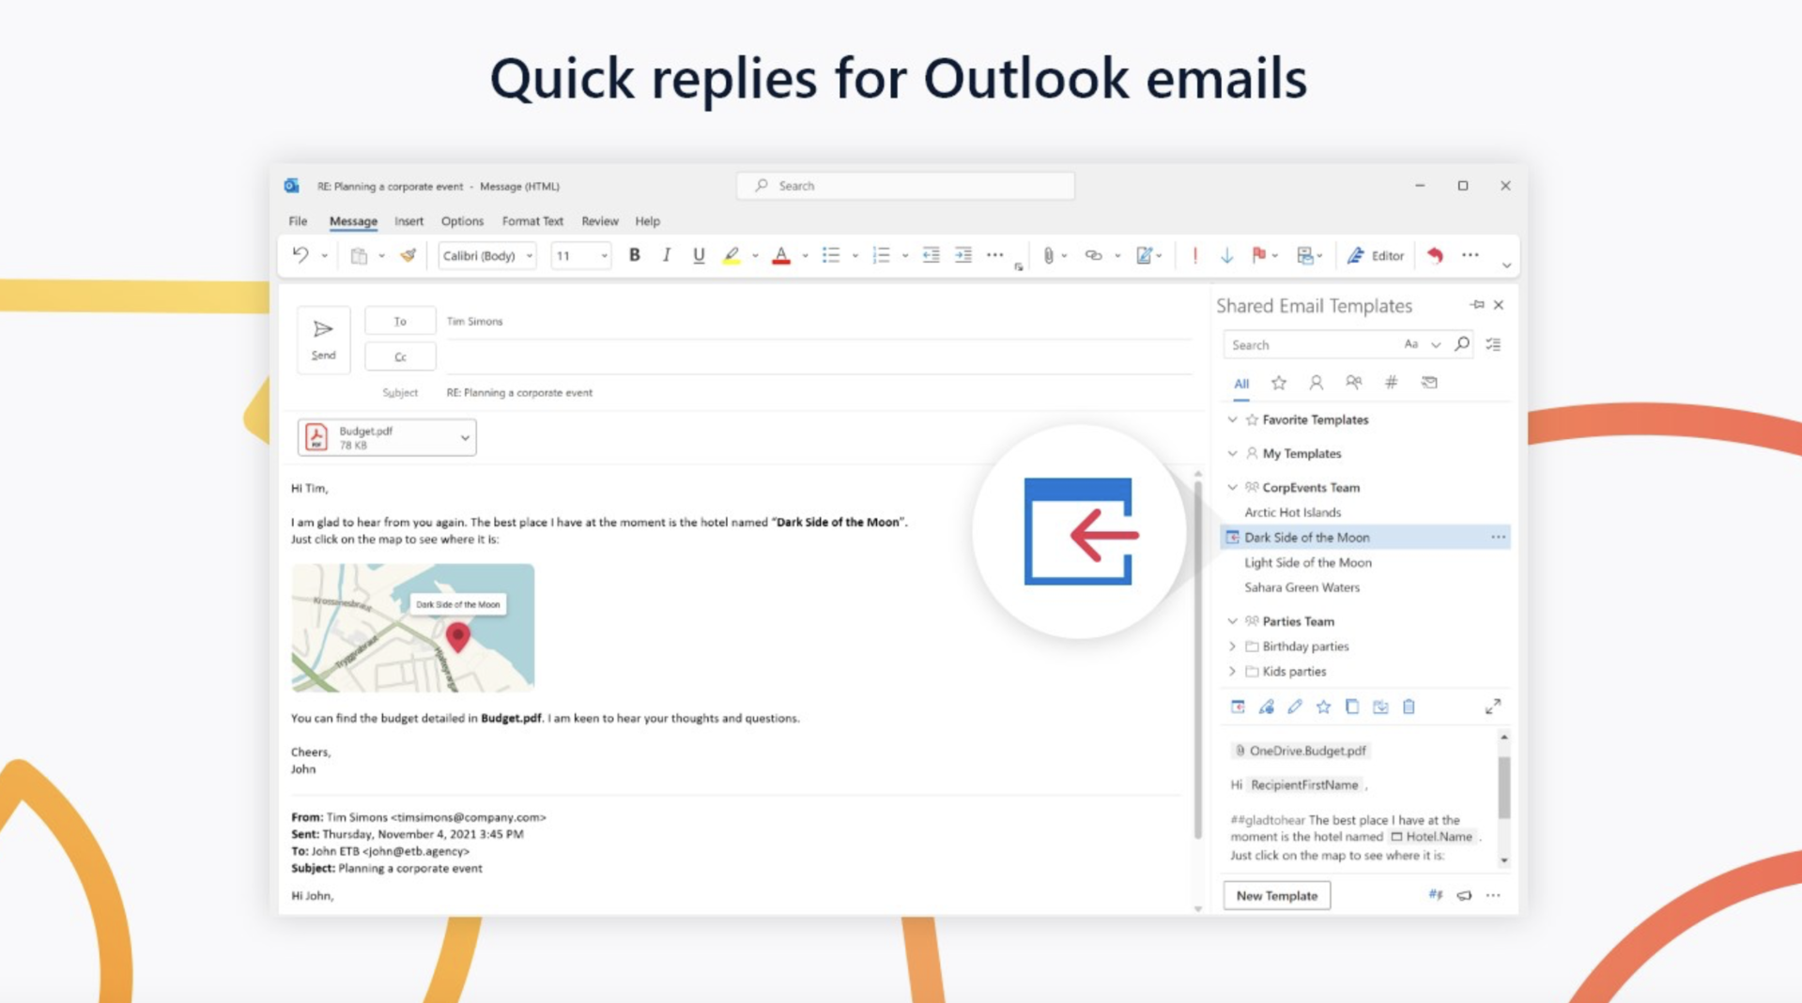Switch to the Format Text tab
The height and width of the screenshot is (1003, 1802).
tap(532, 221)
